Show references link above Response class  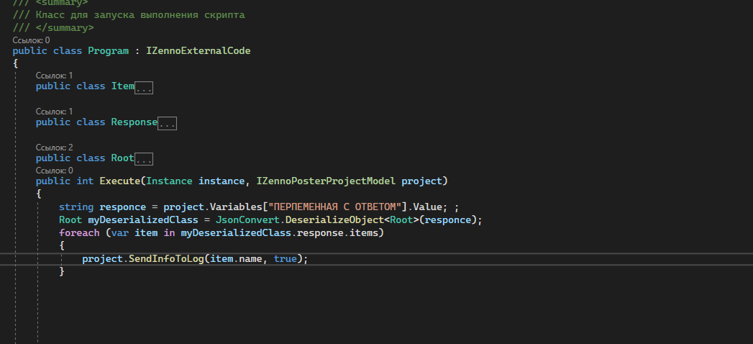click(x=54, y=112)
